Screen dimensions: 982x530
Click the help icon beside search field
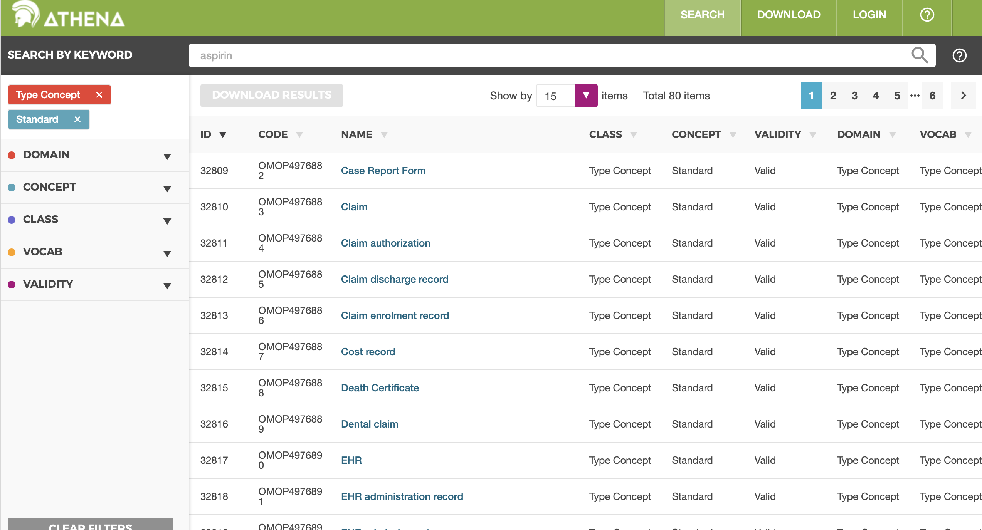[959, 55]
